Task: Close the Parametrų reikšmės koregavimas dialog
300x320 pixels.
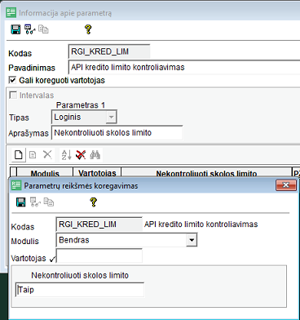Action: [286, 185]
